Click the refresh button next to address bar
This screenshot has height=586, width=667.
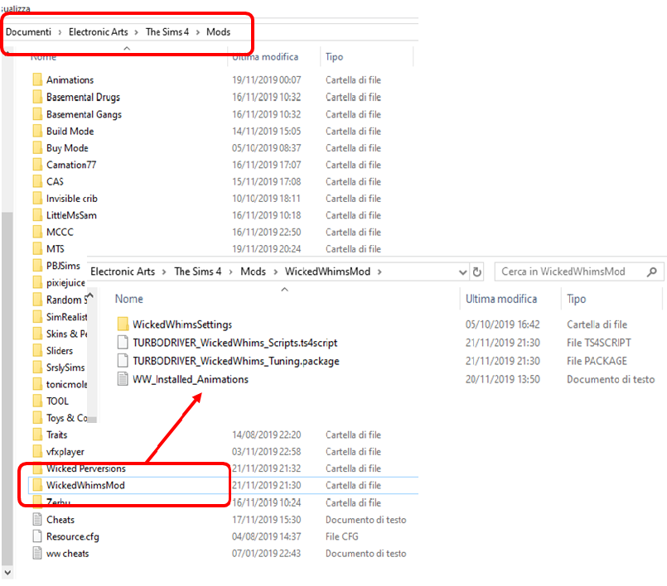pyautogui.click(x=477, y=271)
